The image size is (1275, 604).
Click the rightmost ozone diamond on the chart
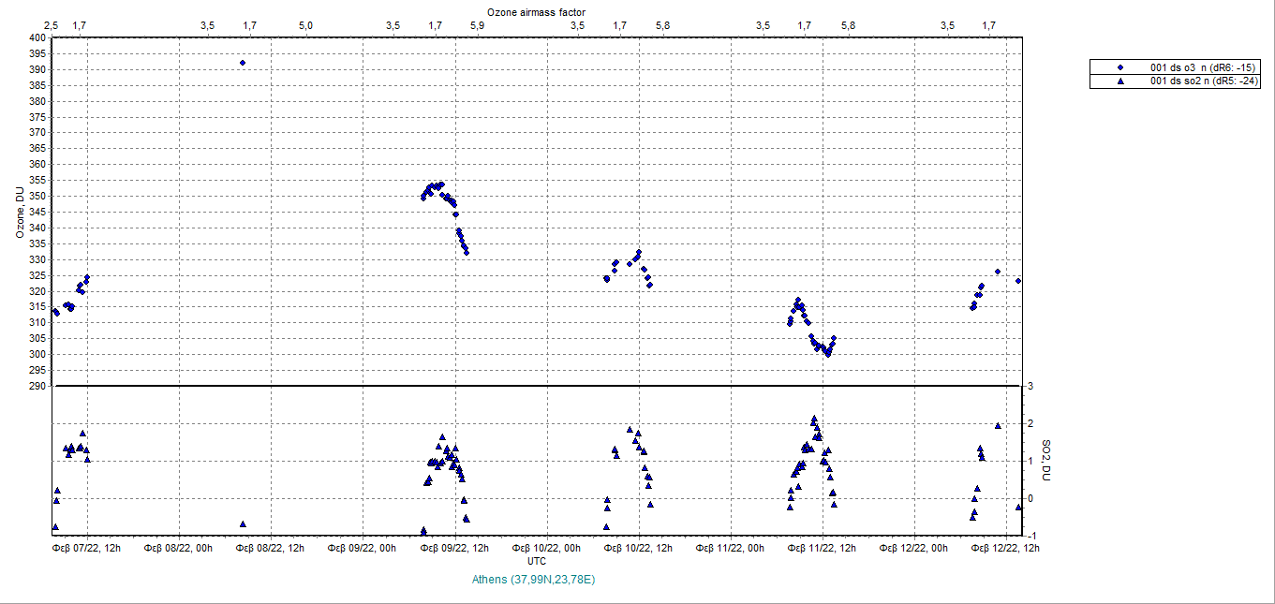point(1018,281)
